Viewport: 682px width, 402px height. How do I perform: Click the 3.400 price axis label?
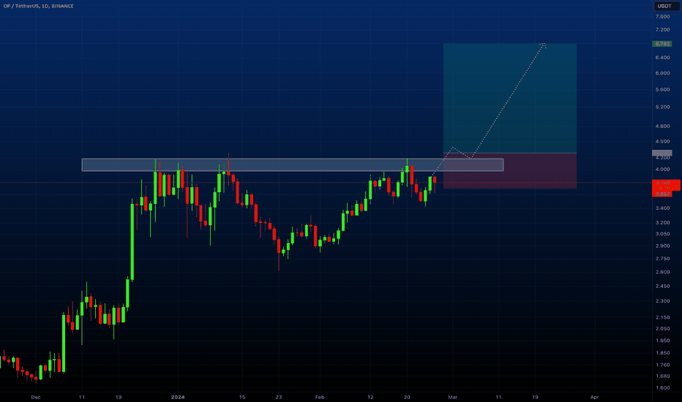(662, 208)
